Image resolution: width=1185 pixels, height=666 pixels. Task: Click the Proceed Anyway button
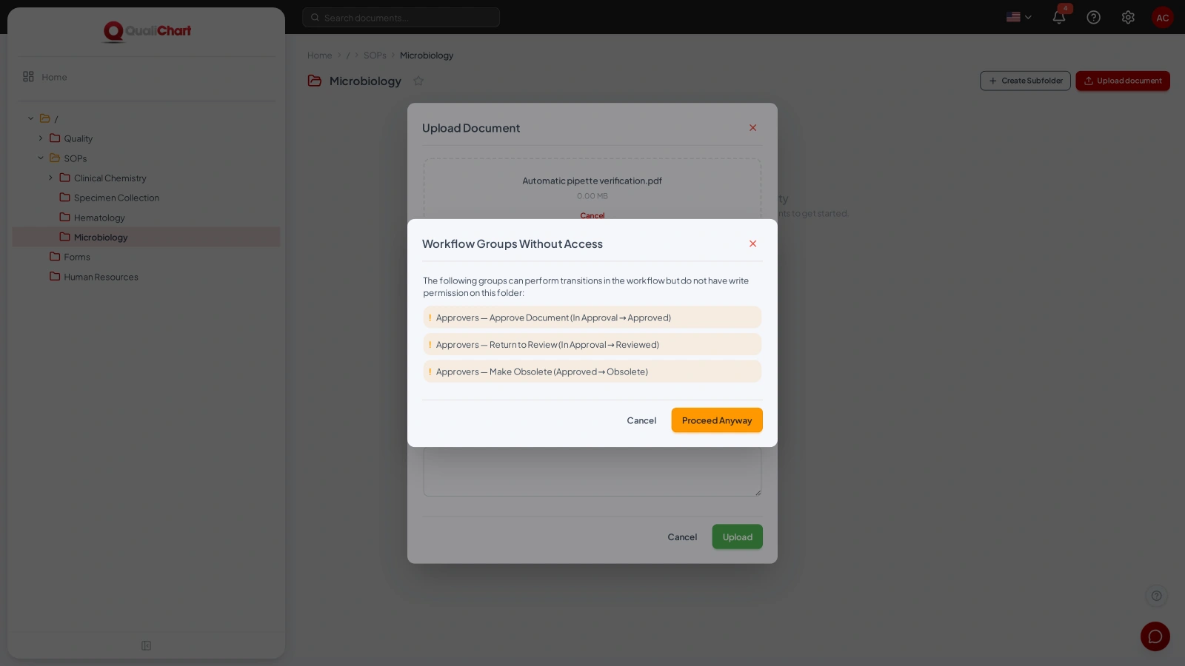click(717, 420)
